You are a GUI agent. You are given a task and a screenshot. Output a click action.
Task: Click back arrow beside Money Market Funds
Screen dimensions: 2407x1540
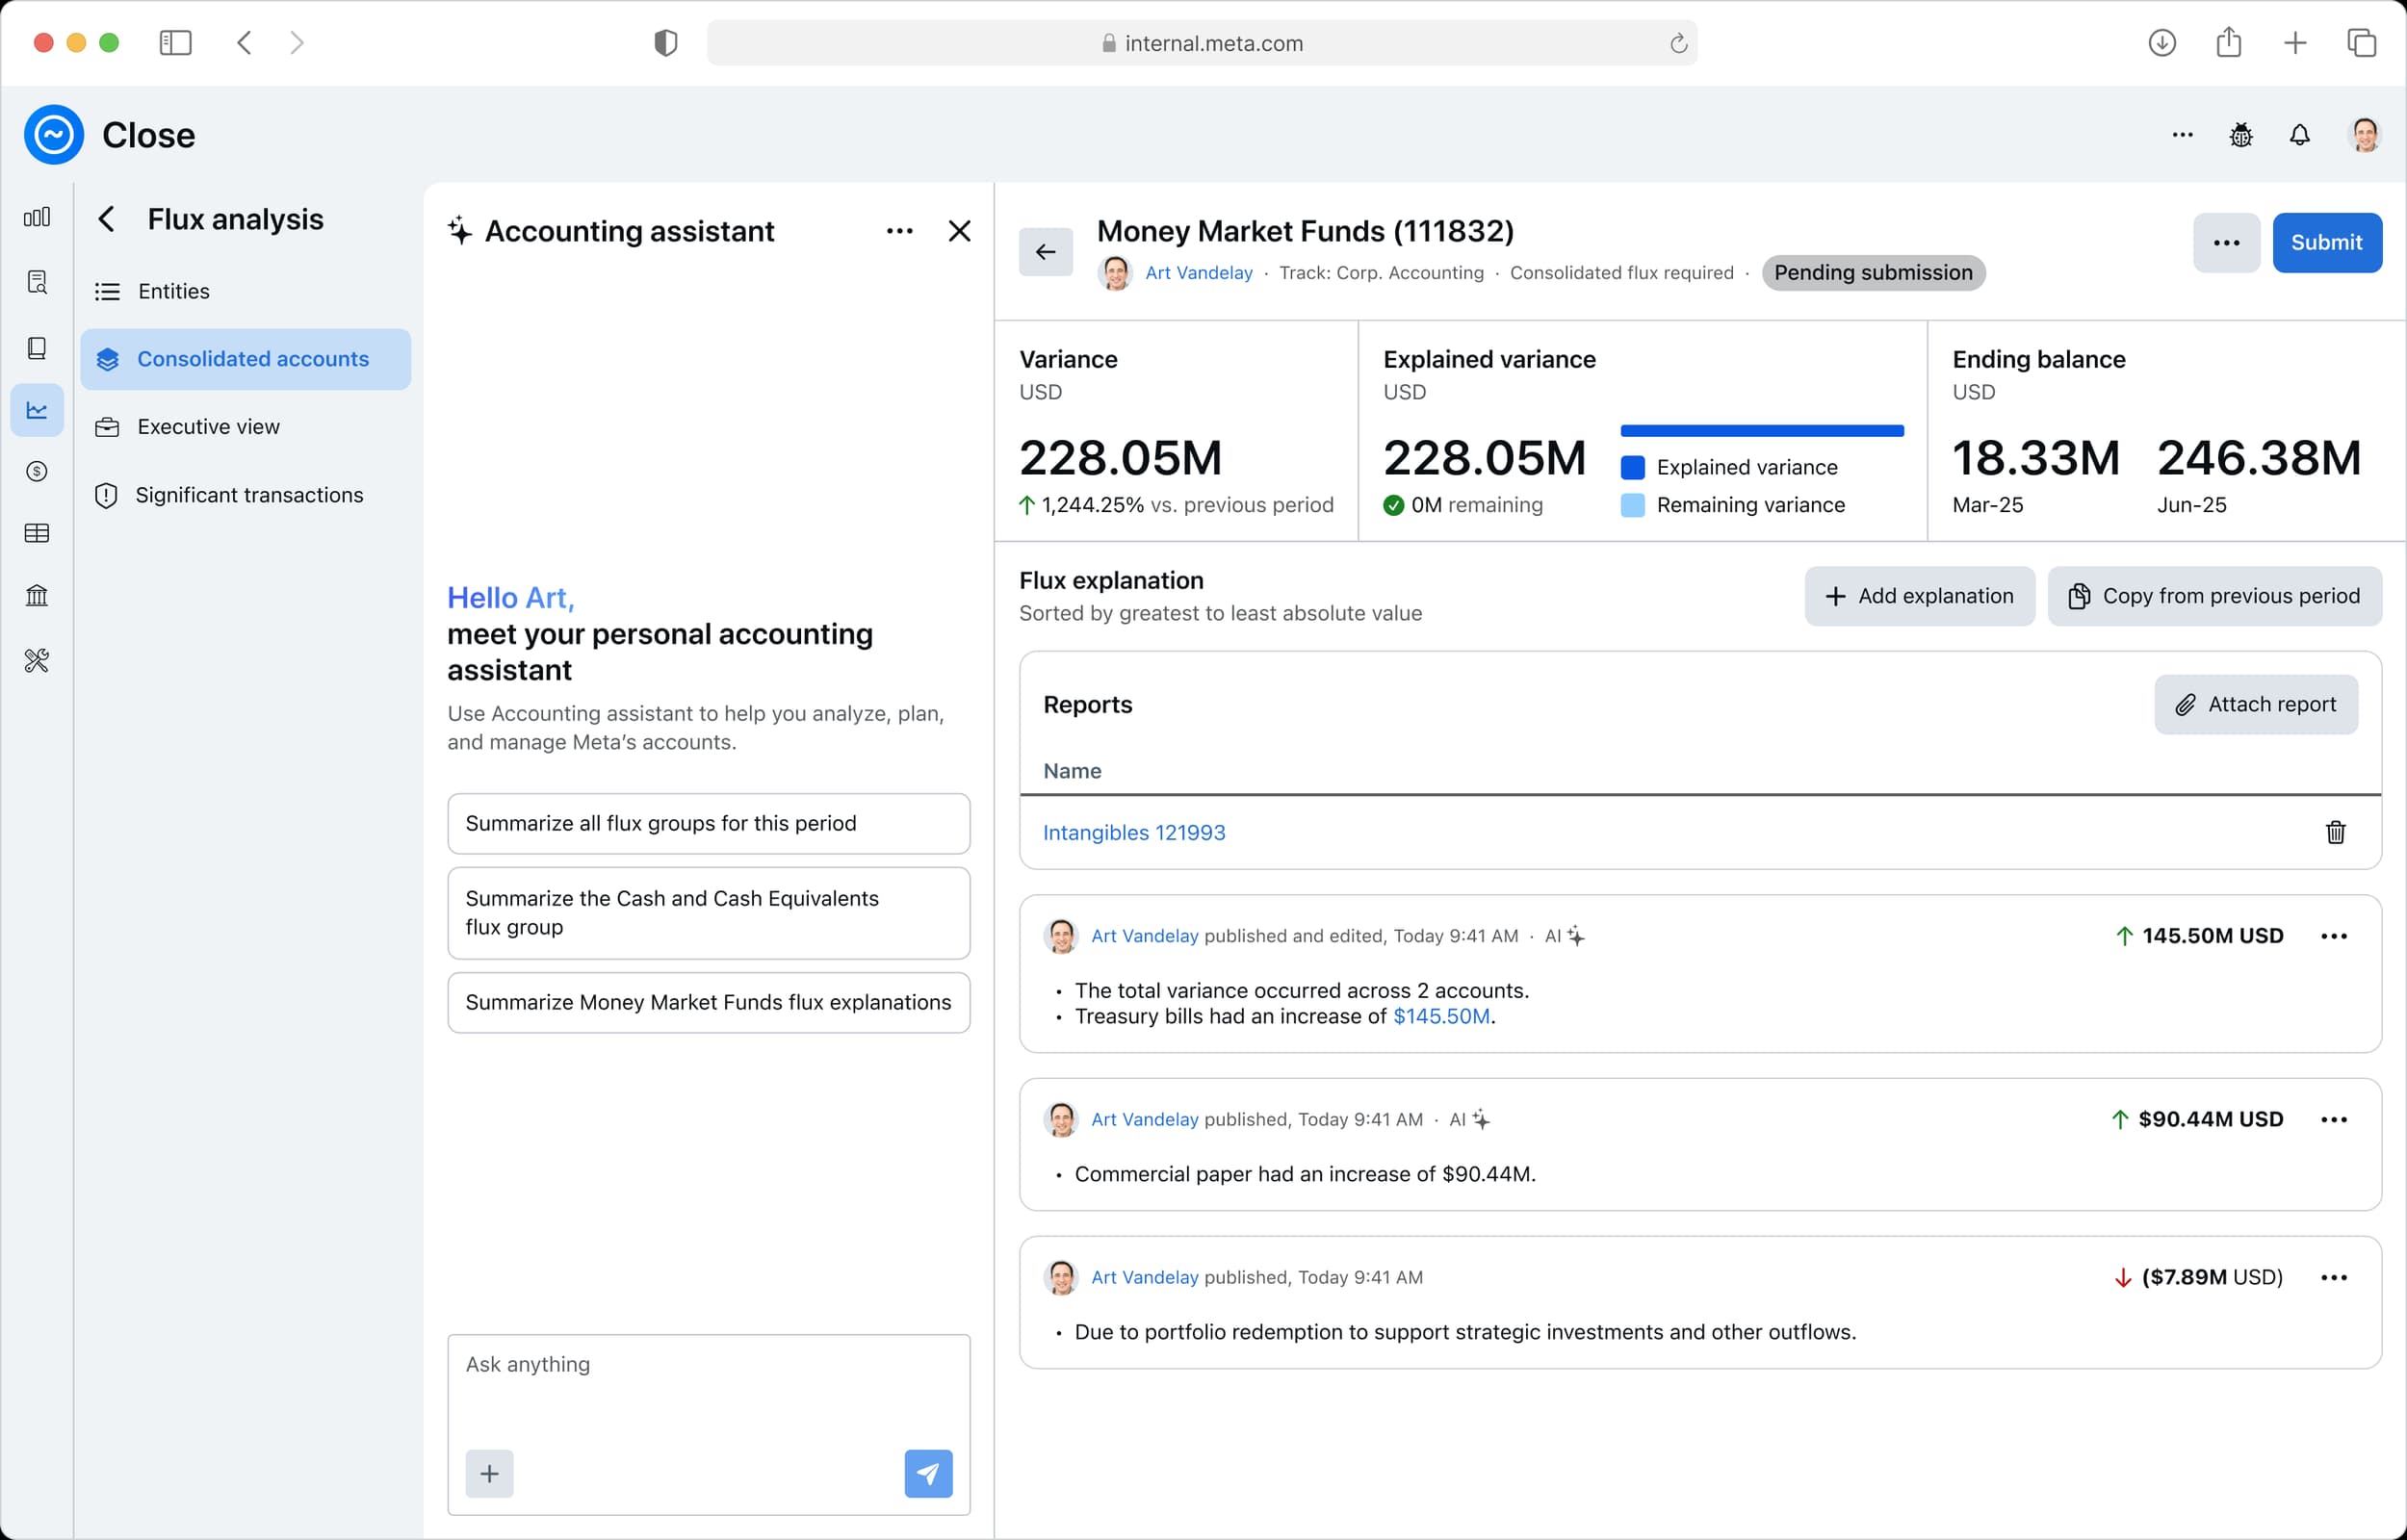(1046, 252)
